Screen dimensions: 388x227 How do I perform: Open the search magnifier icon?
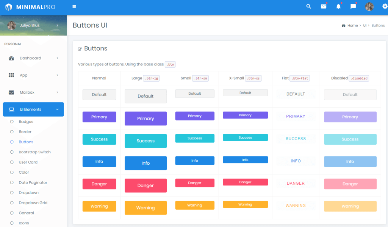pyautogui.click(x=308, y=6)
